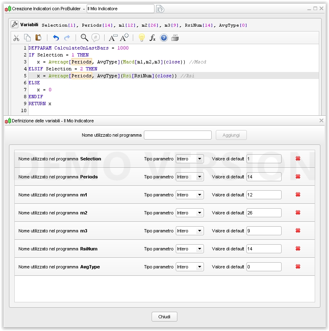Increase font size with A plus icon

point(124,37)
